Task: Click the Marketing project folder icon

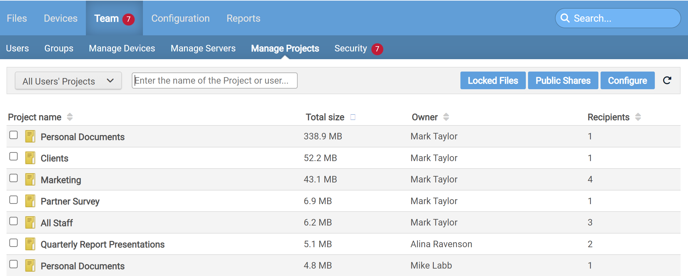Action: tap(30, 180)
